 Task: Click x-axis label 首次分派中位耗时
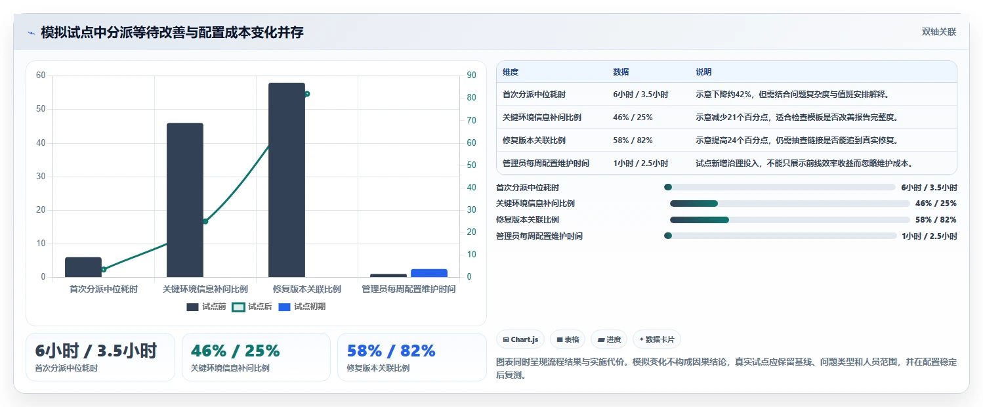click(104, 289)
